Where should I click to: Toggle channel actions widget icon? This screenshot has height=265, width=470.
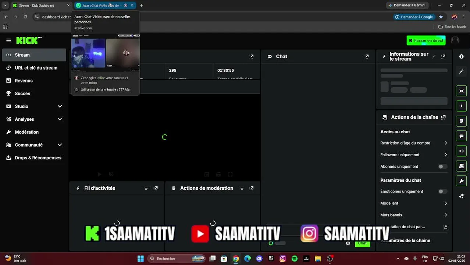pyautogui.click(x=462, y=166)
